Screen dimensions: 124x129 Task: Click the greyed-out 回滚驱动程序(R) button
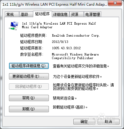tap(29, 87)
